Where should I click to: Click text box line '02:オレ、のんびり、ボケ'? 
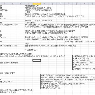click(x=82, y=60)
